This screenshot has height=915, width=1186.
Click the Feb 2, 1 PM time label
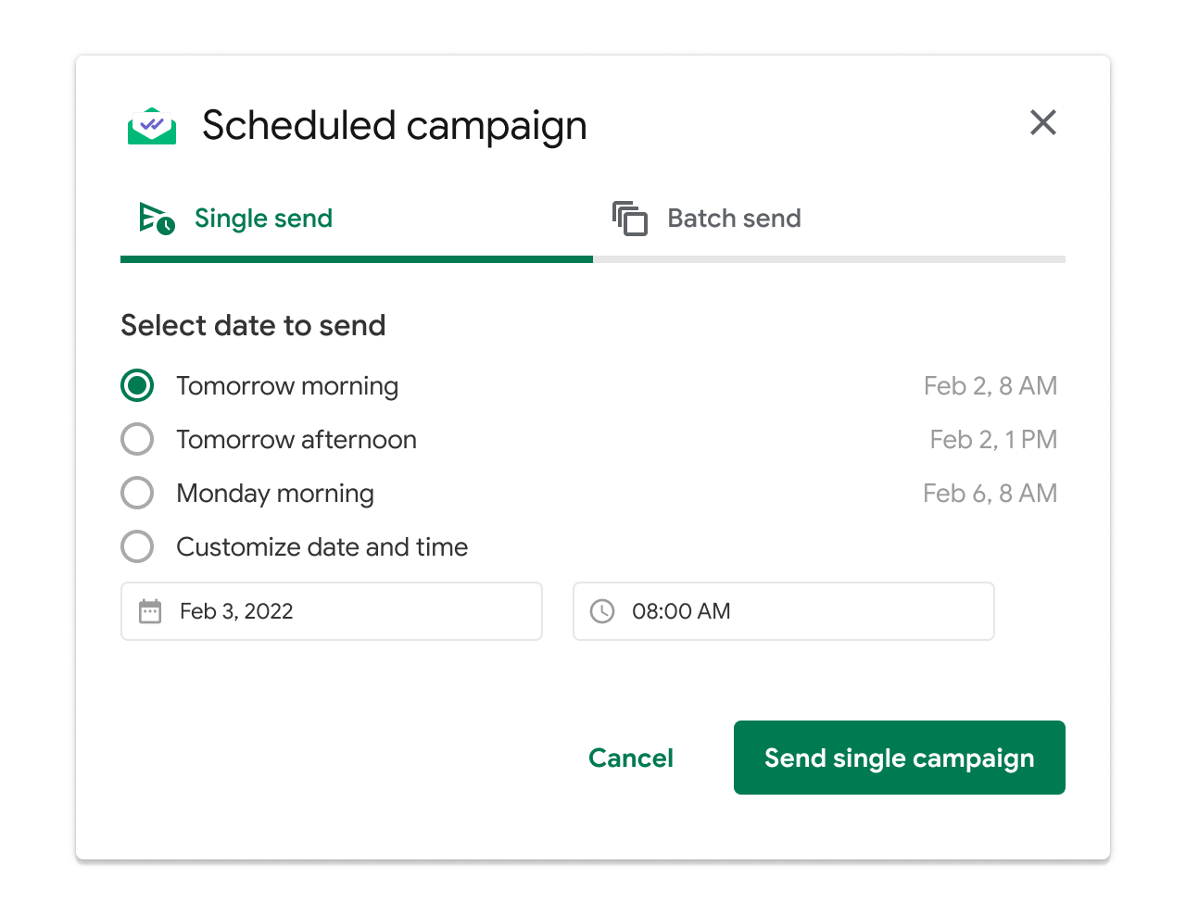[x=994, y=439]
